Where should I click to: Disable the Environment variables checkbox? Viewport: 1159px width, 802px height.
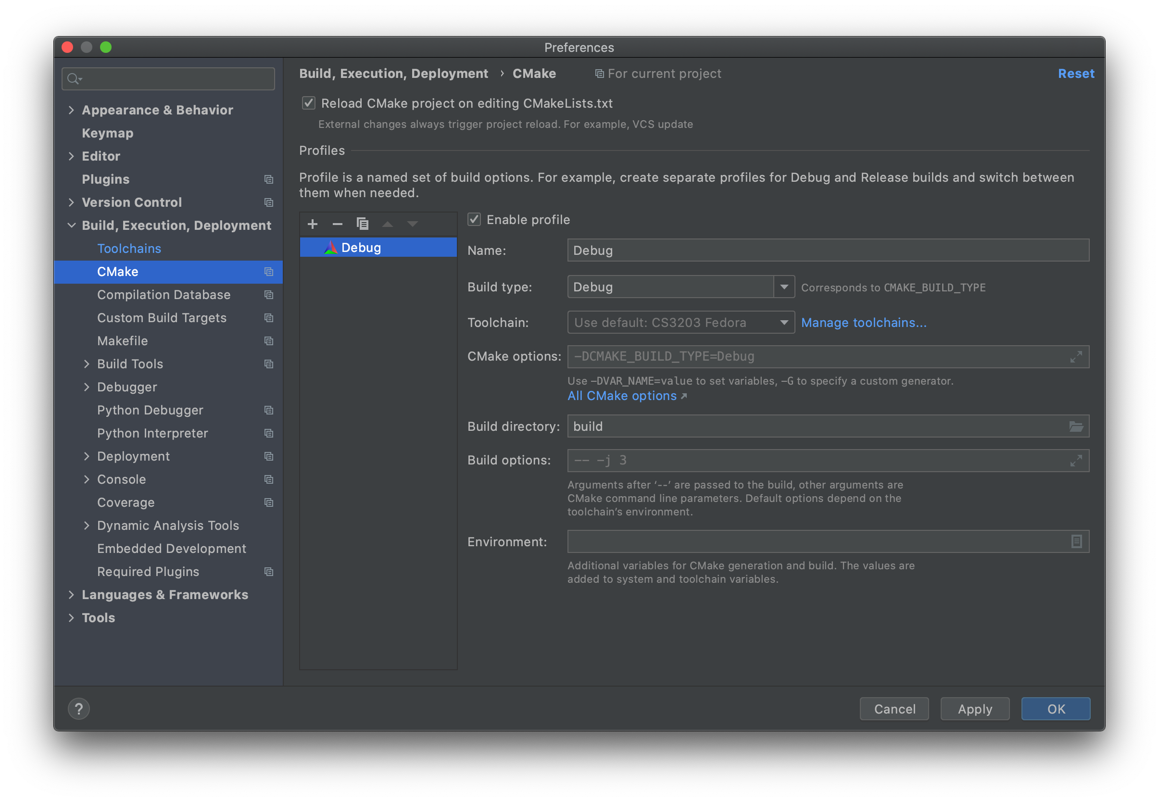(x=1079, y=540)
